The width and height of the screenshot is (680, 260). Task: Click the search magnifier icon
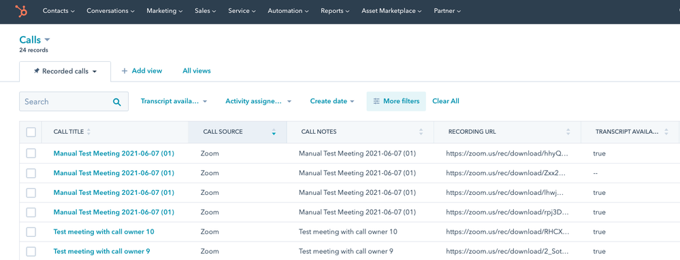116,102
